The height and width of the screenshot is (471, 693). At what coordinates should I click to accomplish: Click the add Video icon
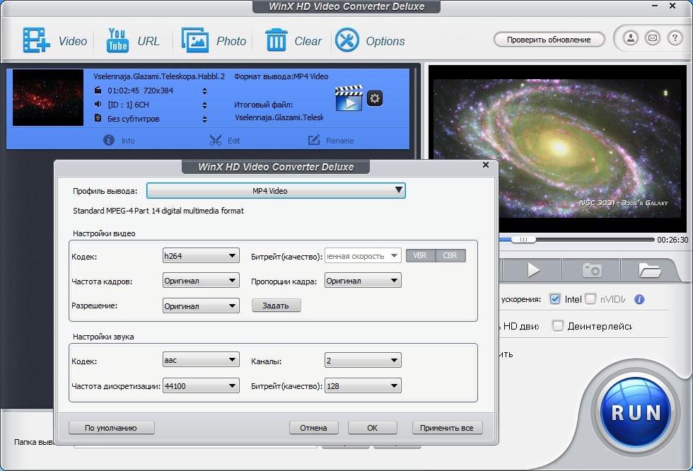[36, 40]
